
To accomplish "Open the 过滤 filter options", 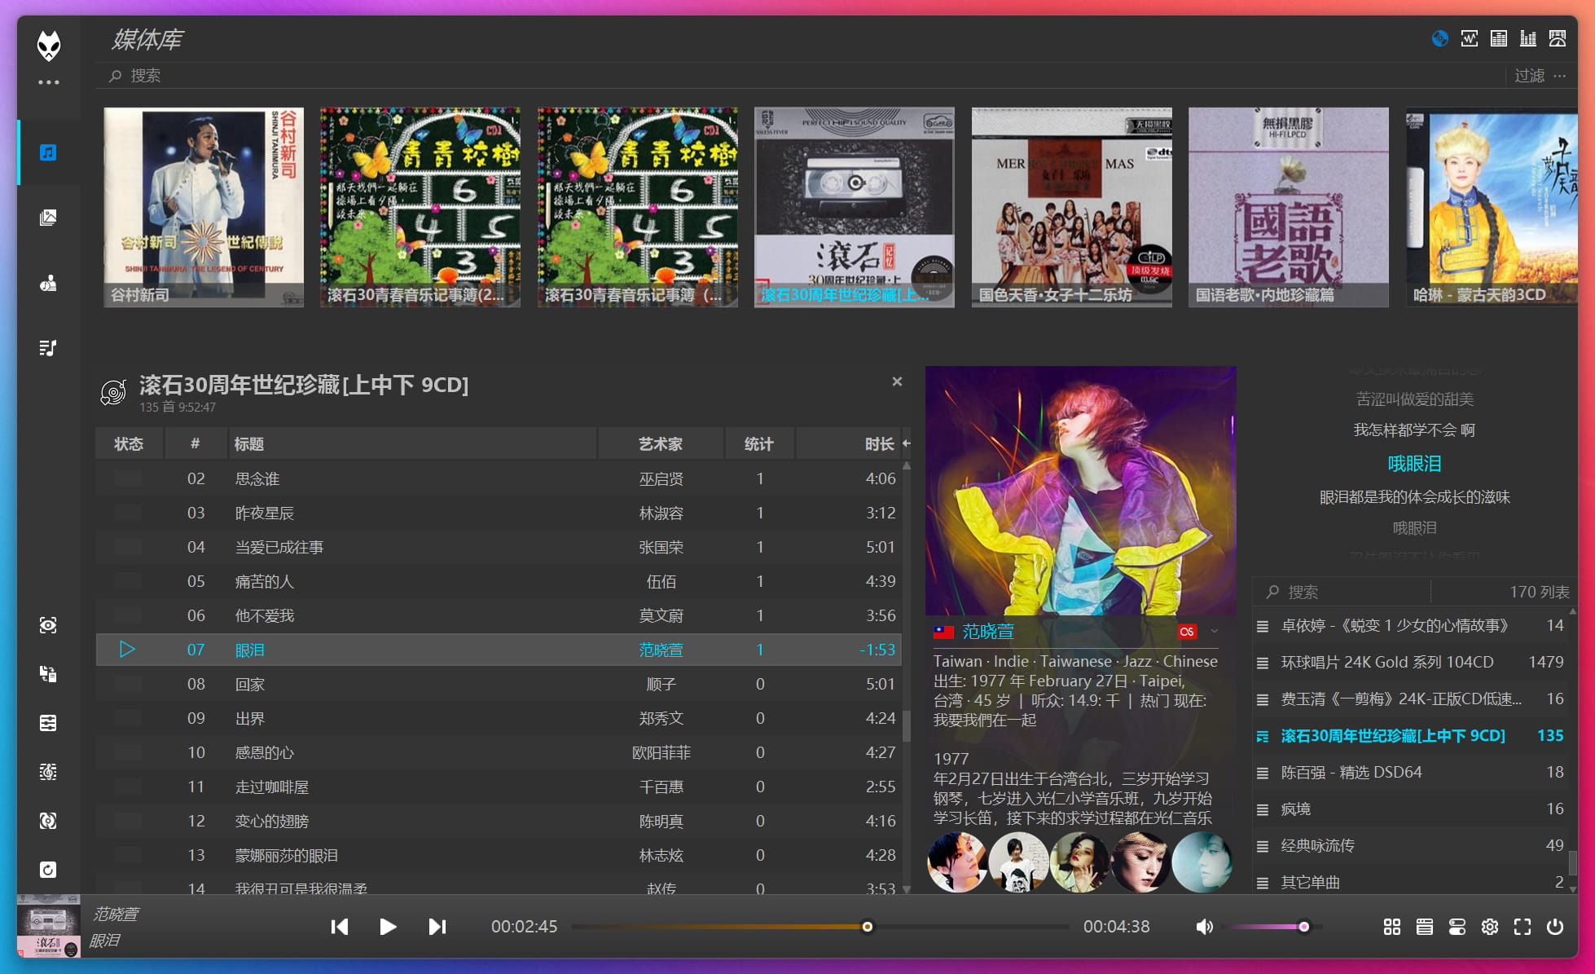I will tap(1528, 75).
